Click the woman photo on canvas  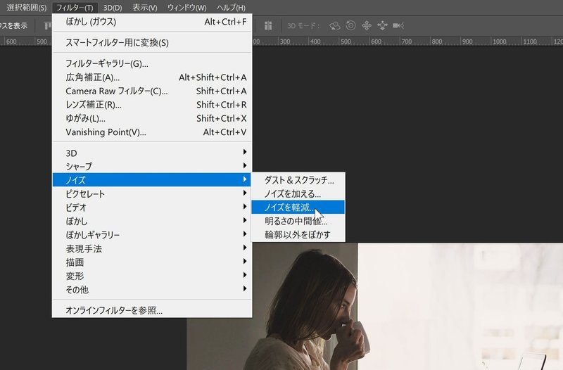tap(374, 307)
